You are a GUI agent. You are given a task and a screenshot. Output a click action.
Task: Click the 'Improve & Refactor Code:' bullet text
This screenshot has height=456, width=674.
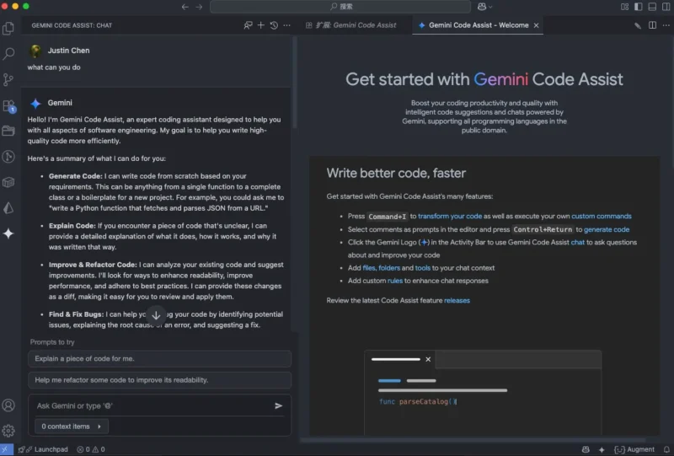click(93, 265)
